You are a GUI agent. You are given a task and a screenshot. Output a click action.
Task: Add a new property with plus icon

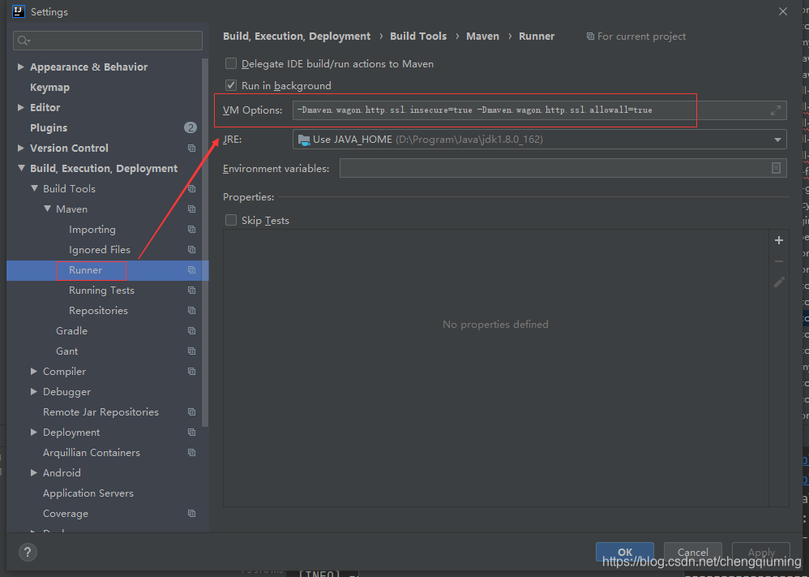(x=779, y=240)
